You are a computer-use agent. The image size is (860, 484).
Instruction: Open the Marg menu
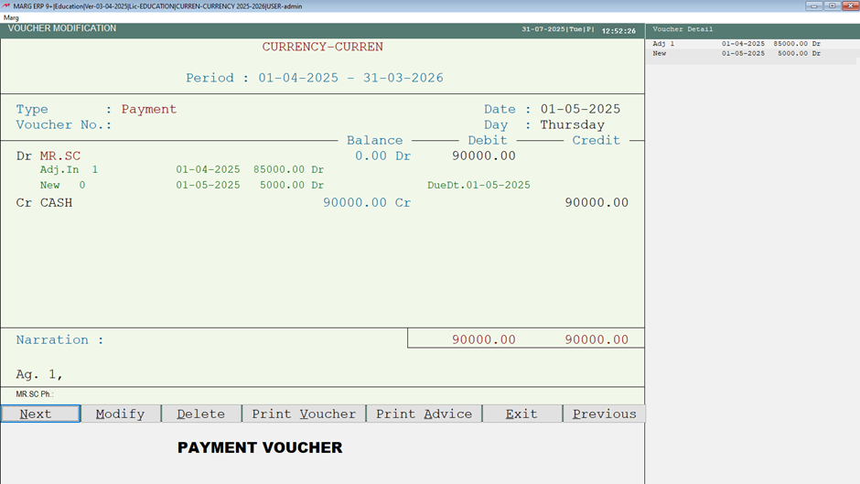pyautogui.click(x=11, y=17)
